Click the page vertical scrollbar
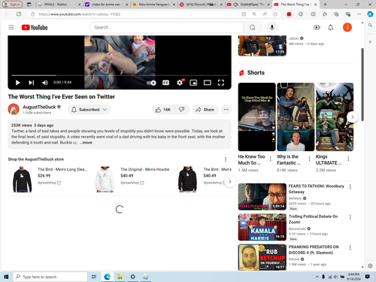 pyautogui.click(x=362, y=84)
